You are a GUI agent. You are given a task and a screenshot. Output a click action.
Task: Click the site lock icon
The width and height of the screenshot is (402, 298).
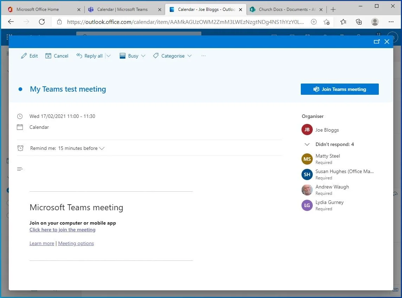(x=59, y=22)
